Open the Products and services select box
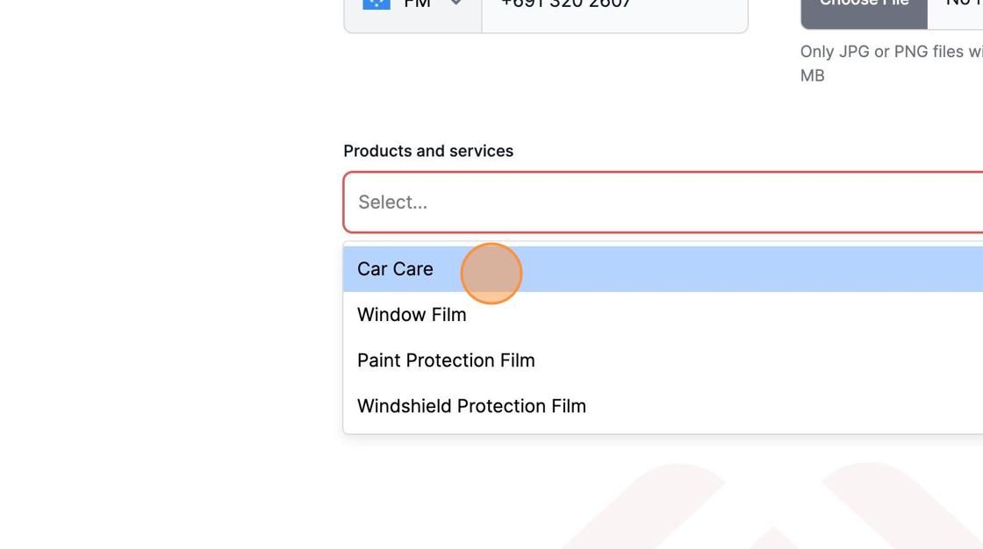This screenshot has width=983, height=549. 664,203
